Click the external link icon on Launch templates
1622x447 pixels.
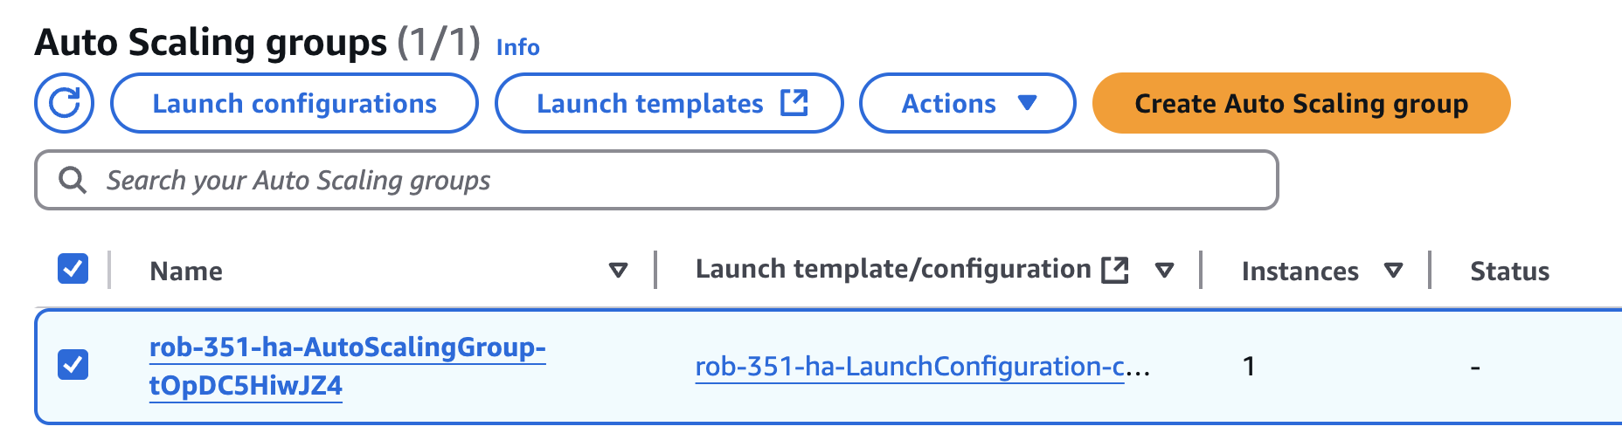click(794, 103)
